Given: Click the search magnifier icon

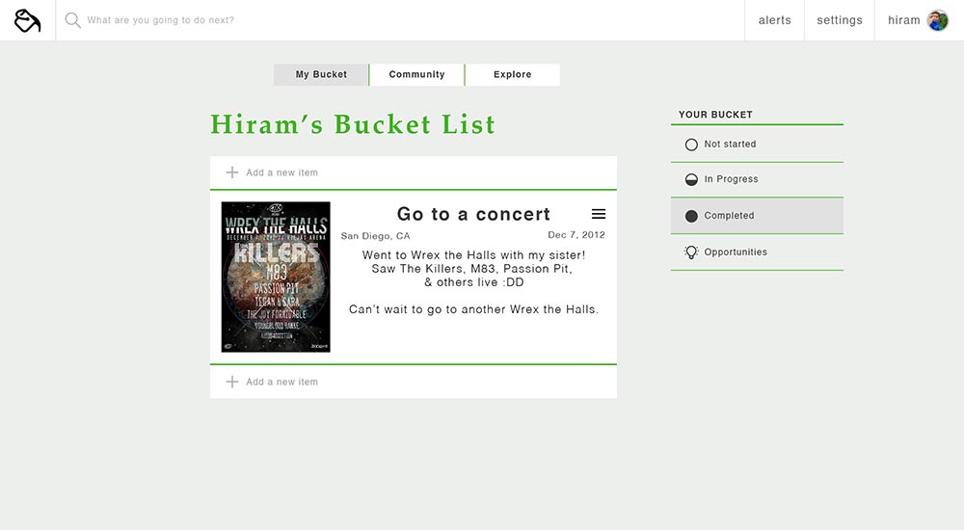Looking at the screenshot, I should 72,20.
